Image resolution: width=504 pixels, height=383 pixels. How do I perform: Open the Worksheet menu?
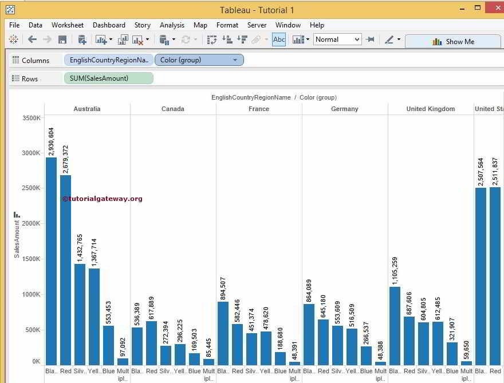click(68, 25)
